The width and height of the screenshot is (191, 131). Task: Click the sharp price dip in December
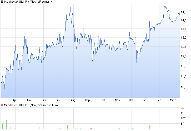[137, 63]
